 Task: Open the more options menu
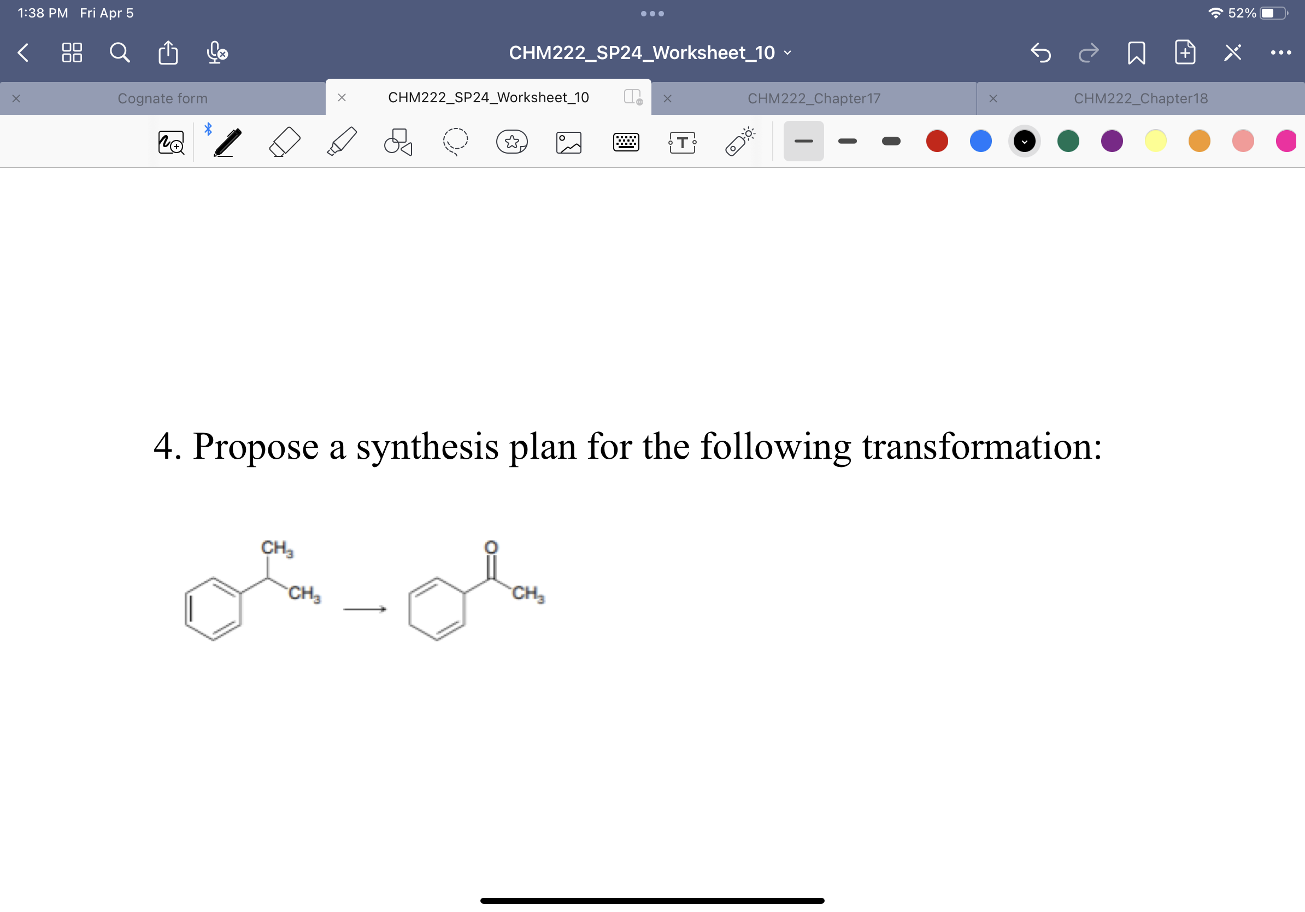pos(1280,53)
